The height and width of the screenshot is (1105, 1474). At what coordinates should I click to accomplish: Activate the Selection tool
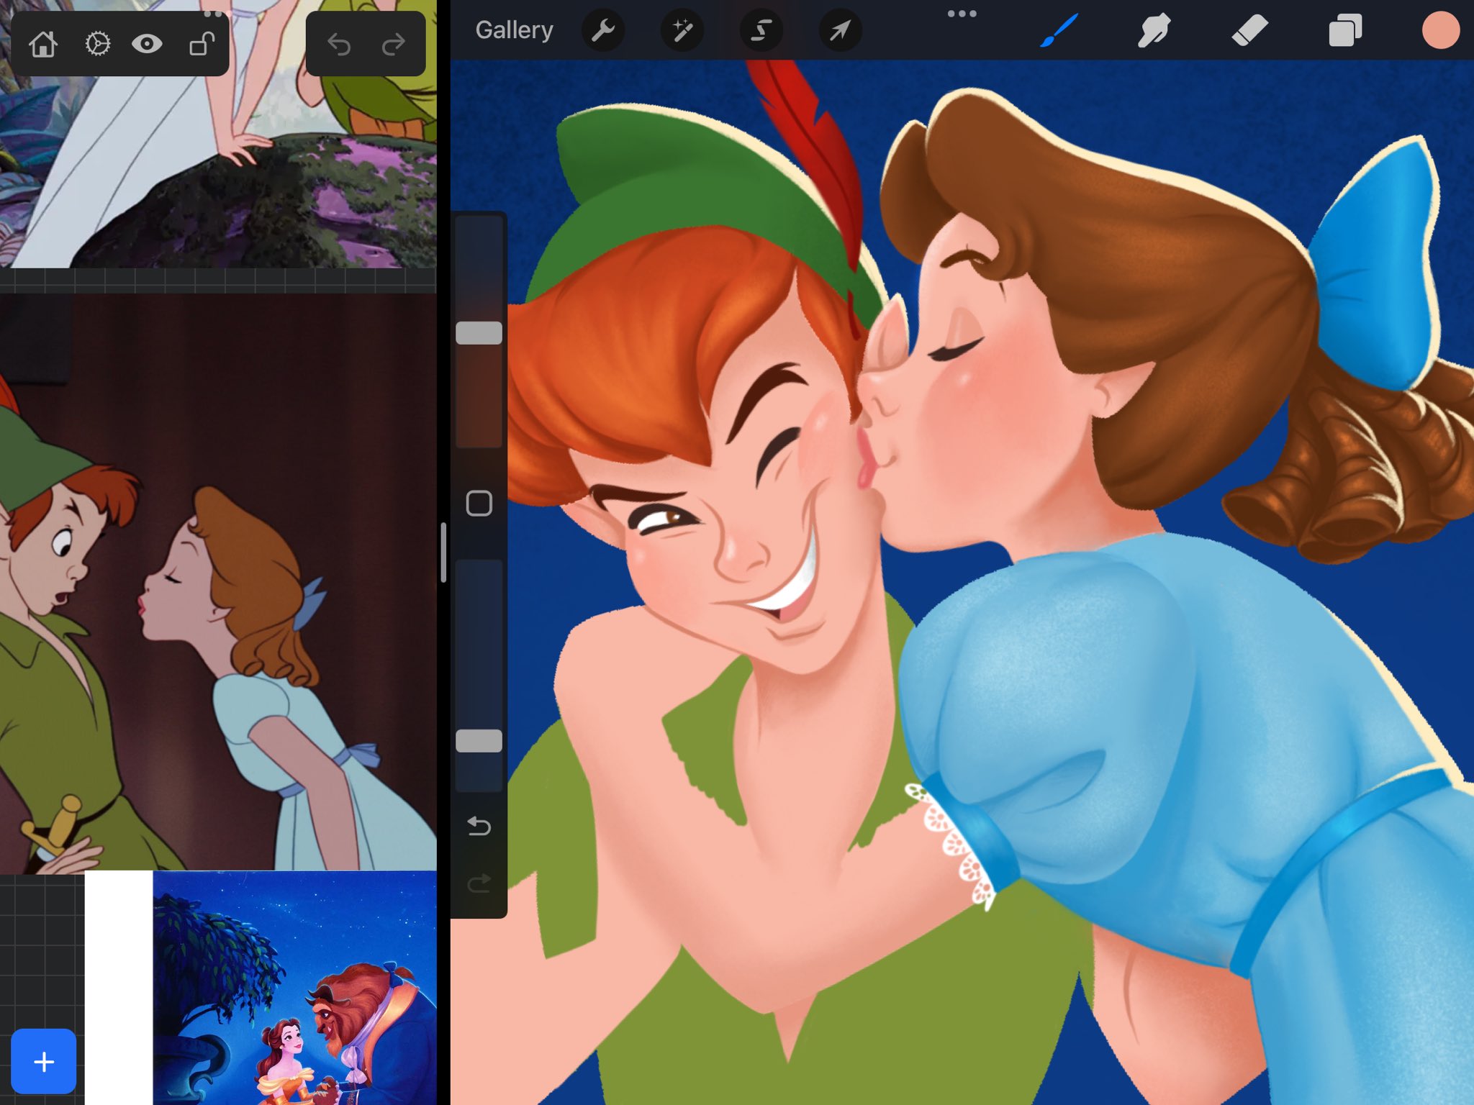point(761,30)
